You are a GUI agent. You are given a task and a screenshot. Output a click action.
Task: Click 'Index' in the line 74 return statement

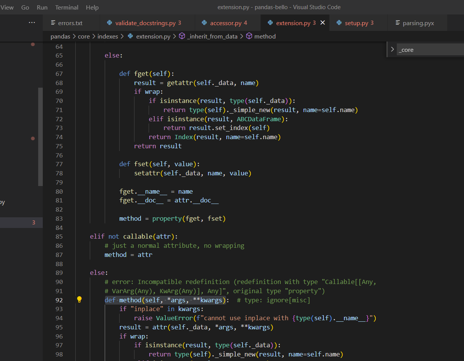[184, 137]
